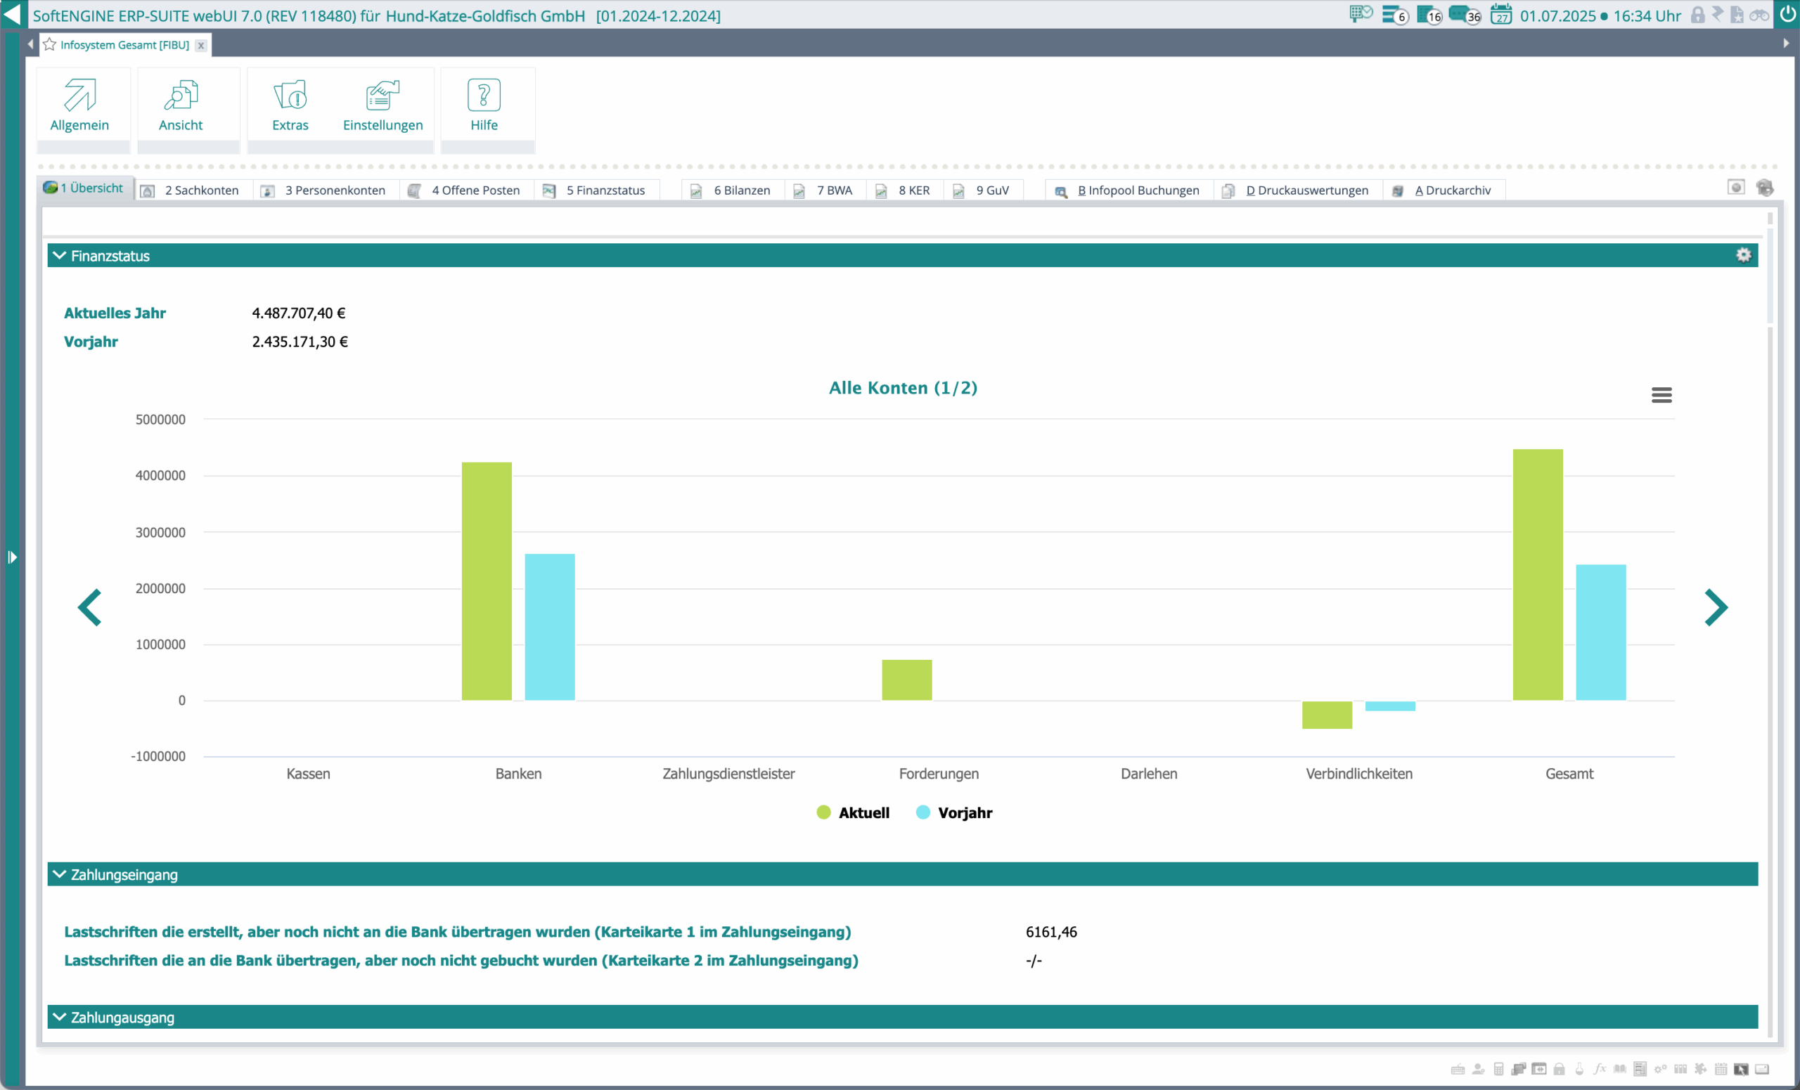Click the double gears icon in bottom toolbar
The width and height of the screenshot is (1800, 1090).
click(1660, 1069)
